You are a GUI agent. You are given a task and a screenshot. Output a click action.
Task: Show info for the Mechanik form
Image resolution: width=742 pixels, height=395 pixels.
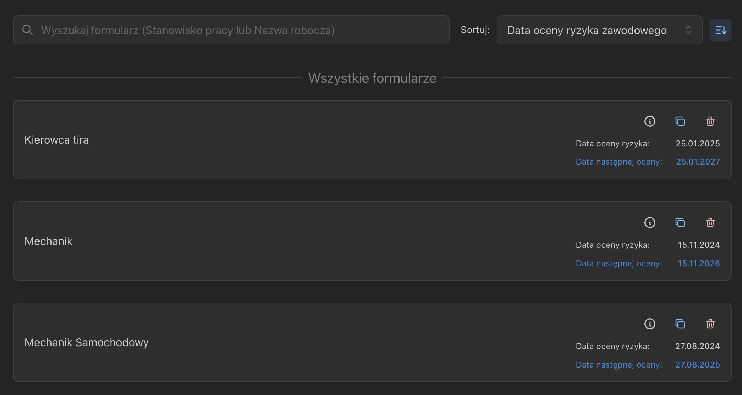(650, 223)
